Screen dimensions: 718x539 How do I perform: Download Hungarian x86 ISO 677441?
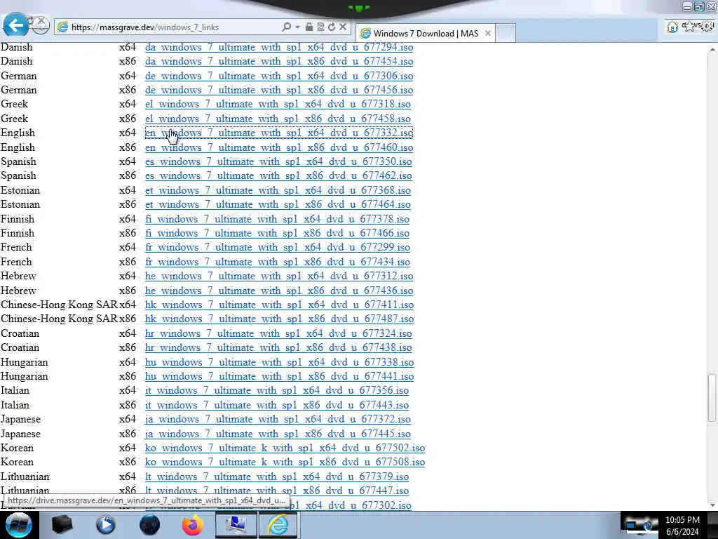tap(279, 376)
